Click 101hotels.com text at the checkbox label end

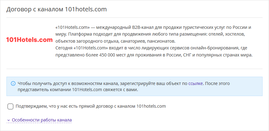pyautogui.click(x=151, y=106)
